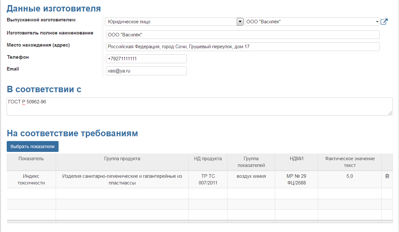Select the МР № 29 ФЦ/2688 cell

pyautogui.click(x=296, y=179)
